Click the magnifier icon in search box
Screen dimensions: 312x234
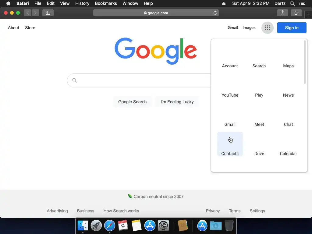(74, 80)
